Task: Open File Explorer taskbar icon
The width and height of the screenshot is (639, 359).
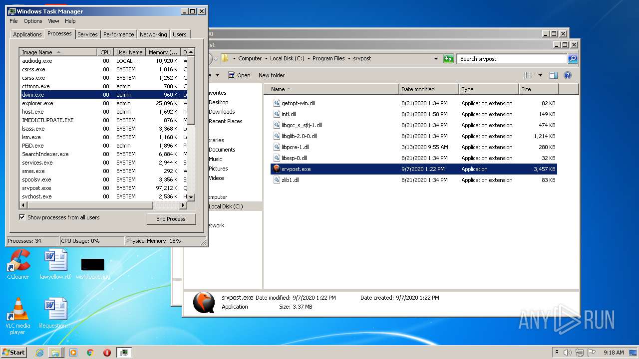Action: coord(55,353)
